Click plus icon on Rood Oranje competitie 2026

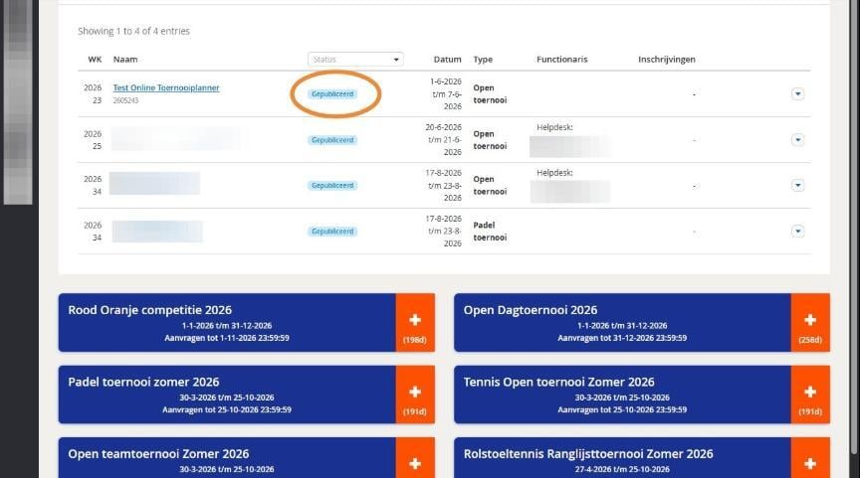pos(415,320)
